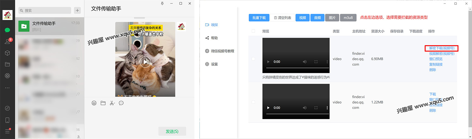This screenshot has height=139, width=472.
Task: Mute the 1.22MB video preview
Action: point(305,108)
